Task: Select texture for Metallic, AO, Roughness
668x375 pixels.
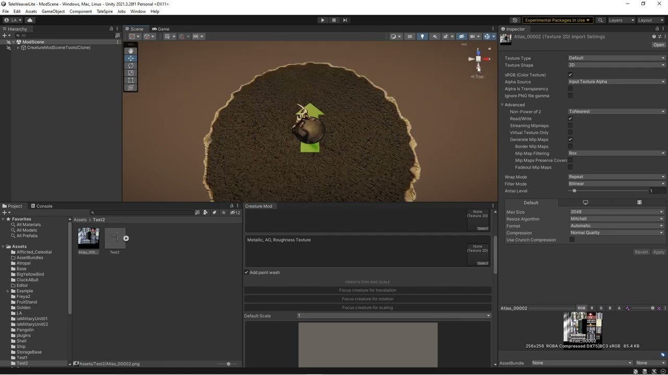Action: [483, 264]
